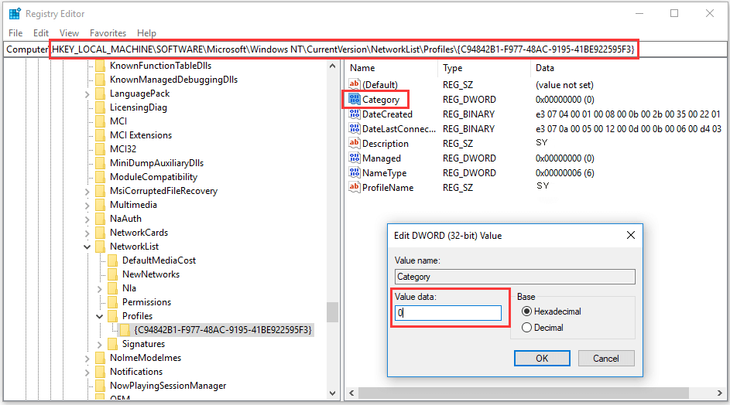This screenshot has width=730, height=405.
Task: Click the NewNetworks folder icon
Action: [113, 274]
